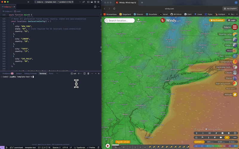This screenshot has height=149, width=239.
Task: Toggle the pressure isolines switch
Action: 196,129
